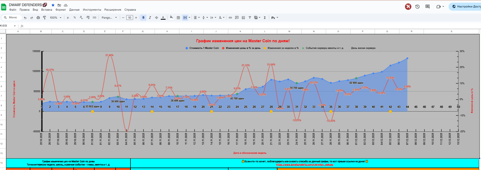Click the Настройки Доступа share button
The height and width of the screenshot is (170, 481).
(x=466, y=7)
